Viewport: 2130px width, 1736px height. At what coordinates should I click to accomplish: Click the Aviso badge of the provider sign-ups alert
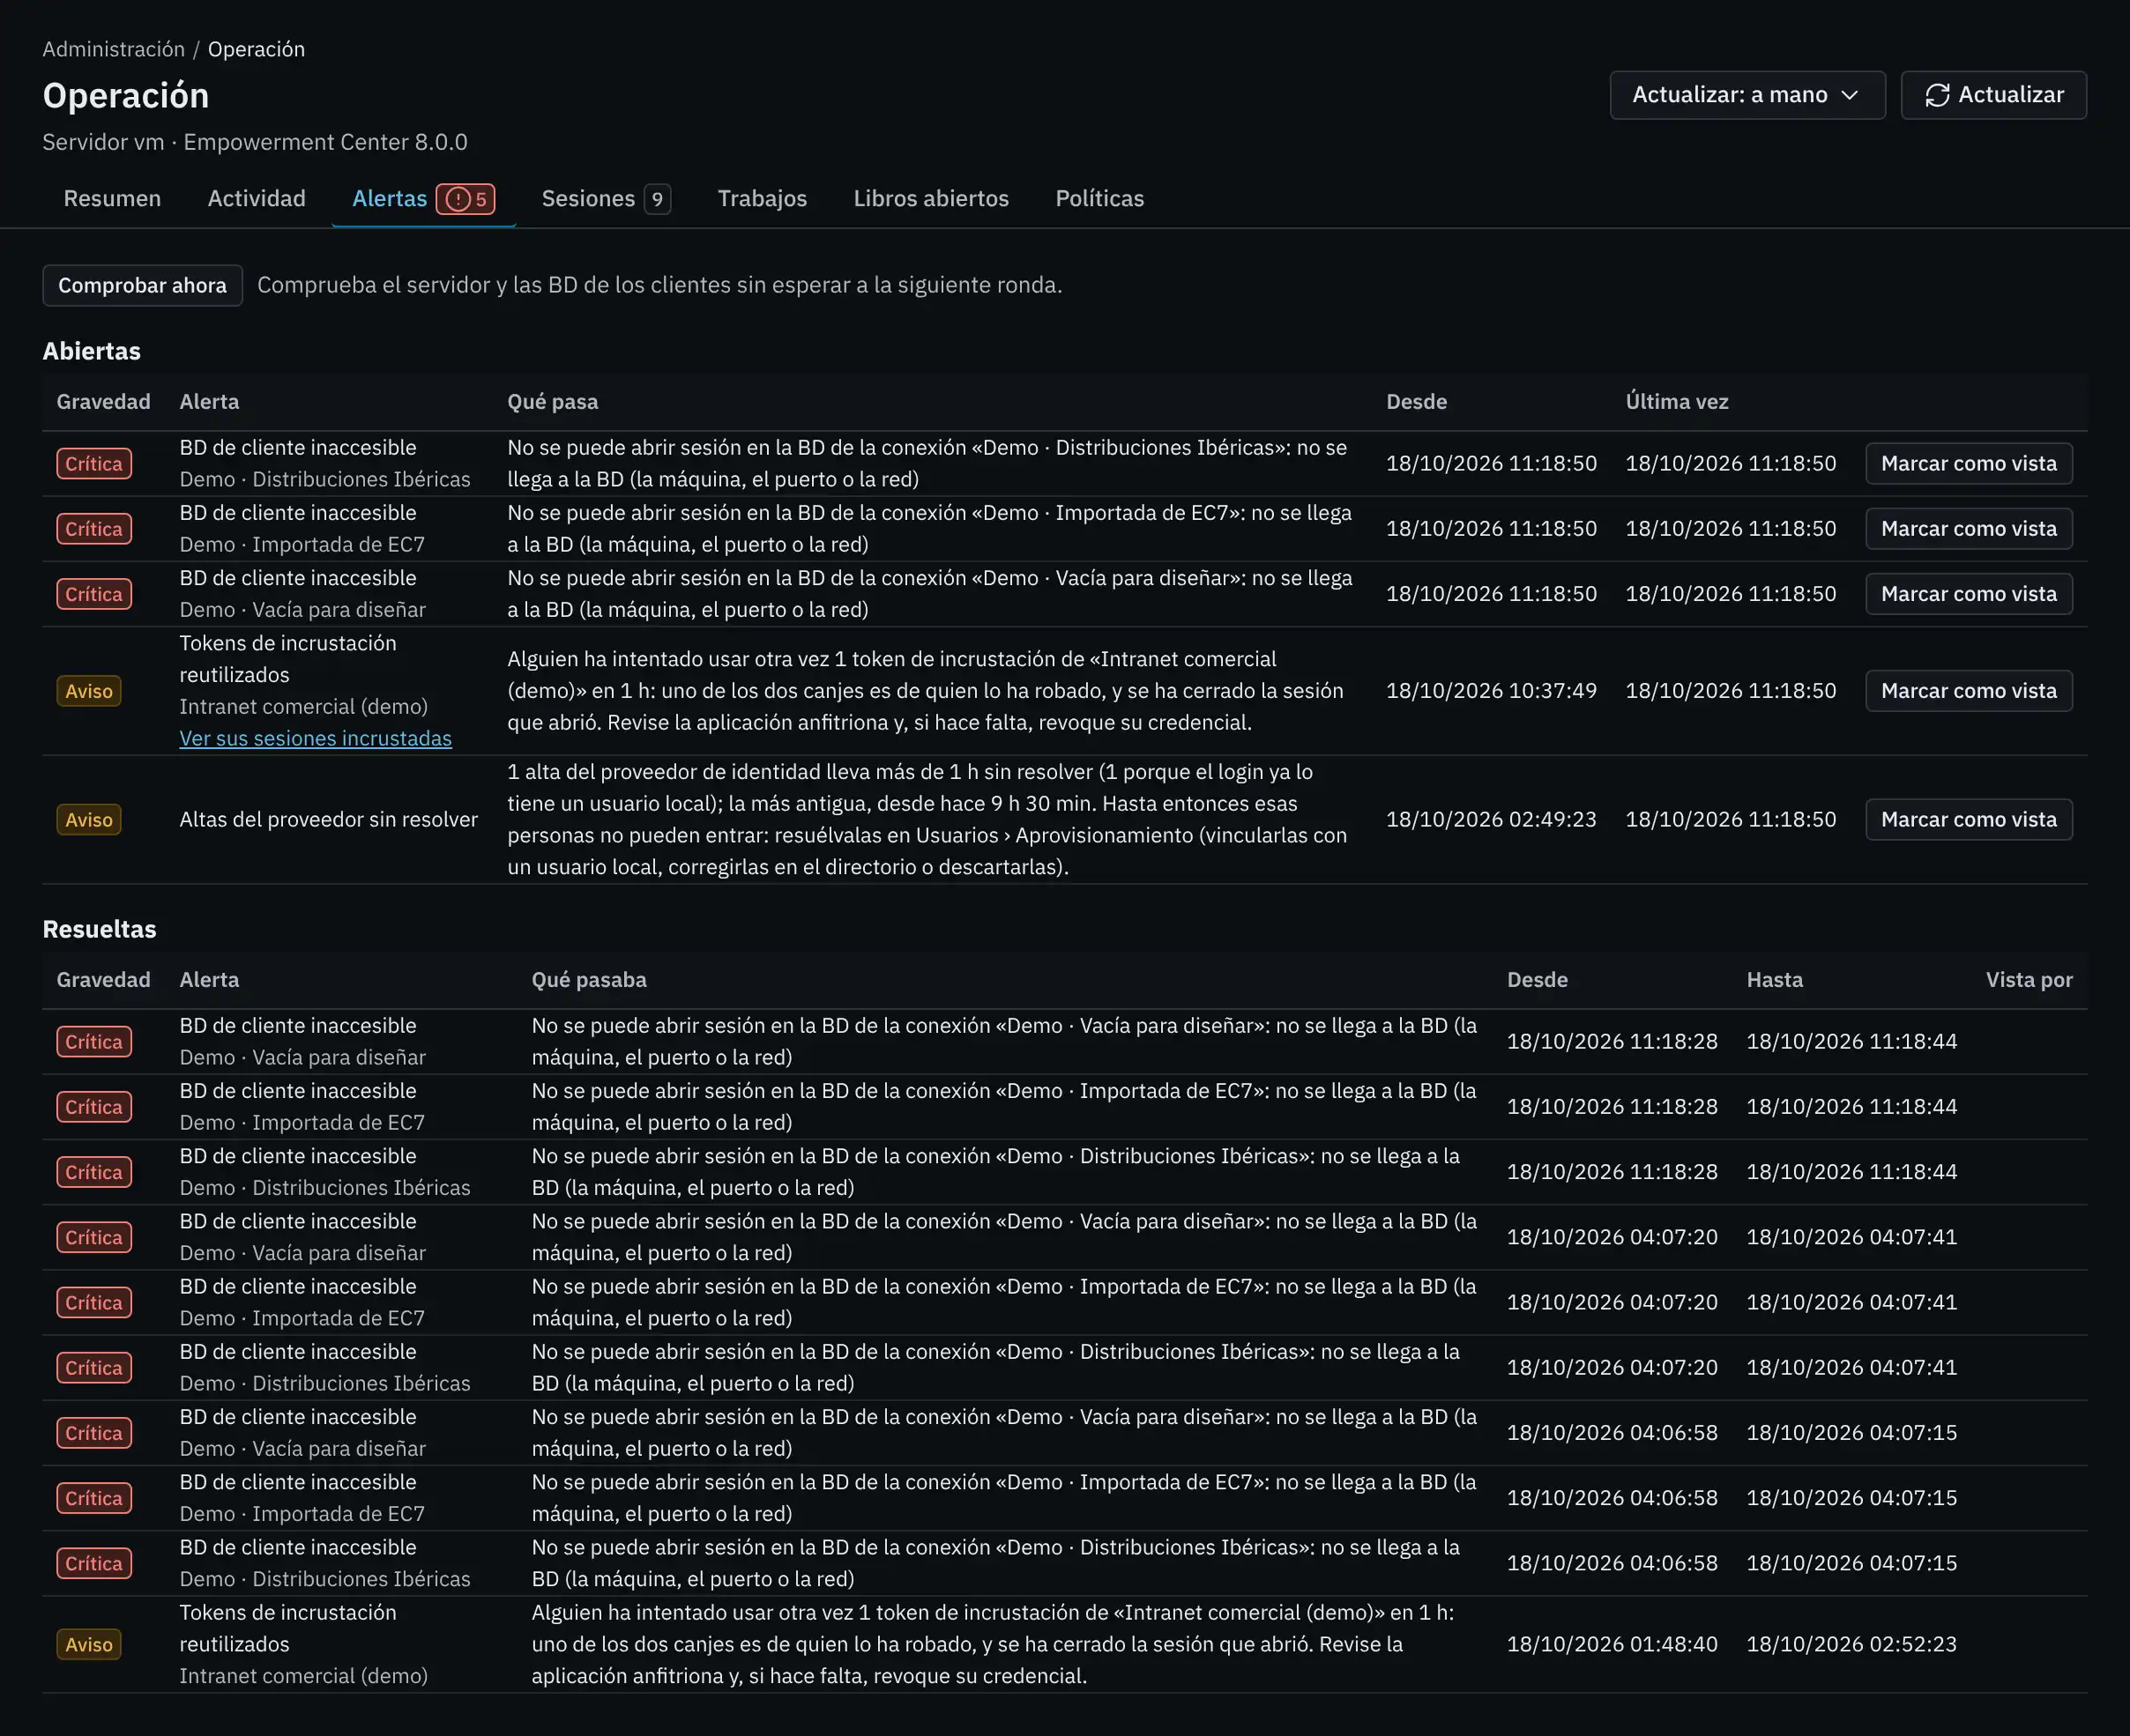[89, 819]
